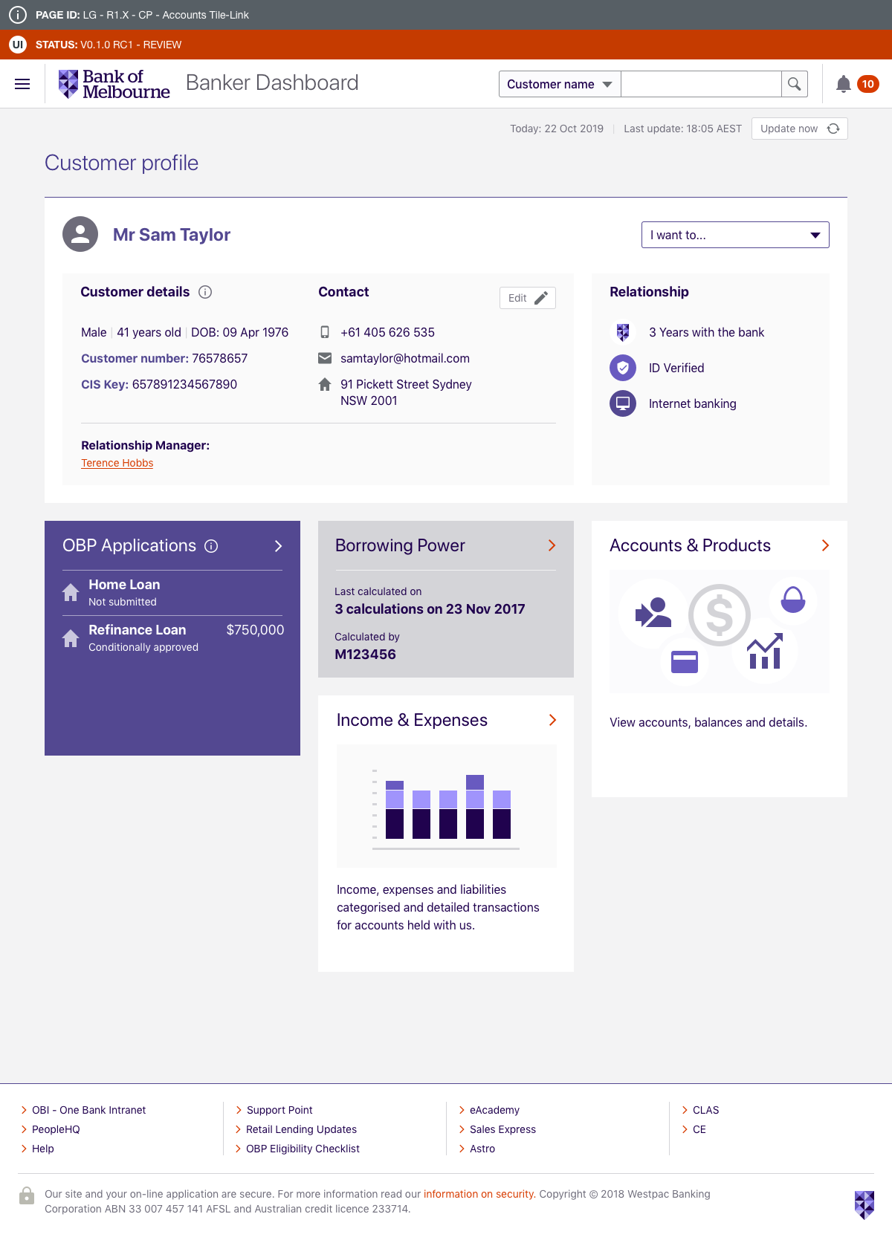Open OBP Eligibility Checklist link
This screenshot has width=892, height=1240.
pyautogui.click(x=303, y=1149)
